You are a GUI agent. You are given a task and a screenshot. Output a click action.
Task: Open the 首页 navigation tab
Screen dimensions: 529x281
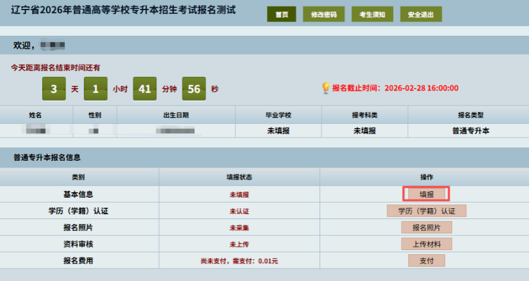click(282, 15)
